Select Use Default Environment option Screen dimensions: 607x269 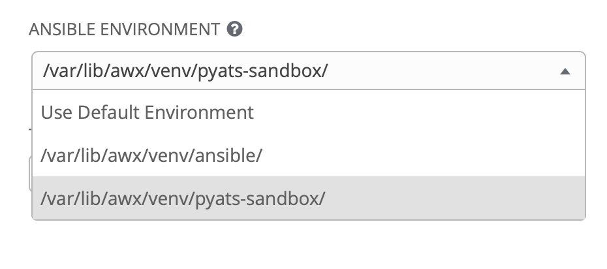pyautogui.click(x=147, y=112)
